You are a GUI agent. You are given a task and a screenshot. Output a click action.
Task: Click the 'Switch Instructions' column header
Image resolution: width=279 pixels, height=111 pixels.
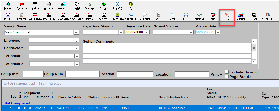pos(174,97)
